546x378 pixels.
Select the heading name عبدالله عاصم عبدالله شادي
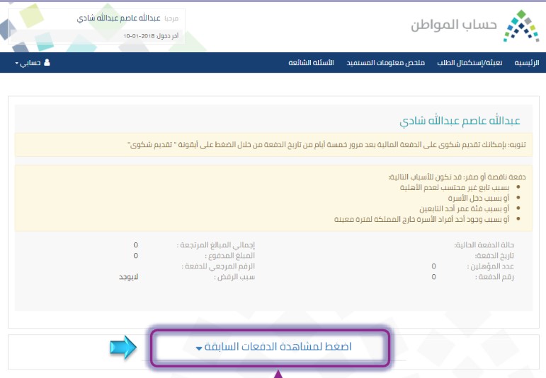tap(460, 121)
